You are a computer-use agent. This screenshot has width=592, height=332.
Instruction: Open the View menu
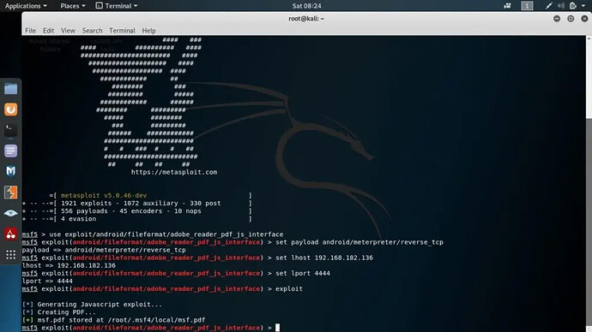point(68,31)
